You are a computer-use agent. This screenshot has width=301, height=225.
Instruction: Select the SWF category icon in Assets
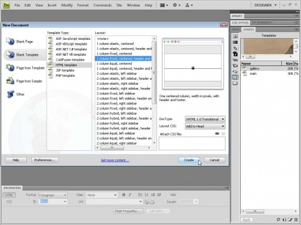click(x=235, y=54)
